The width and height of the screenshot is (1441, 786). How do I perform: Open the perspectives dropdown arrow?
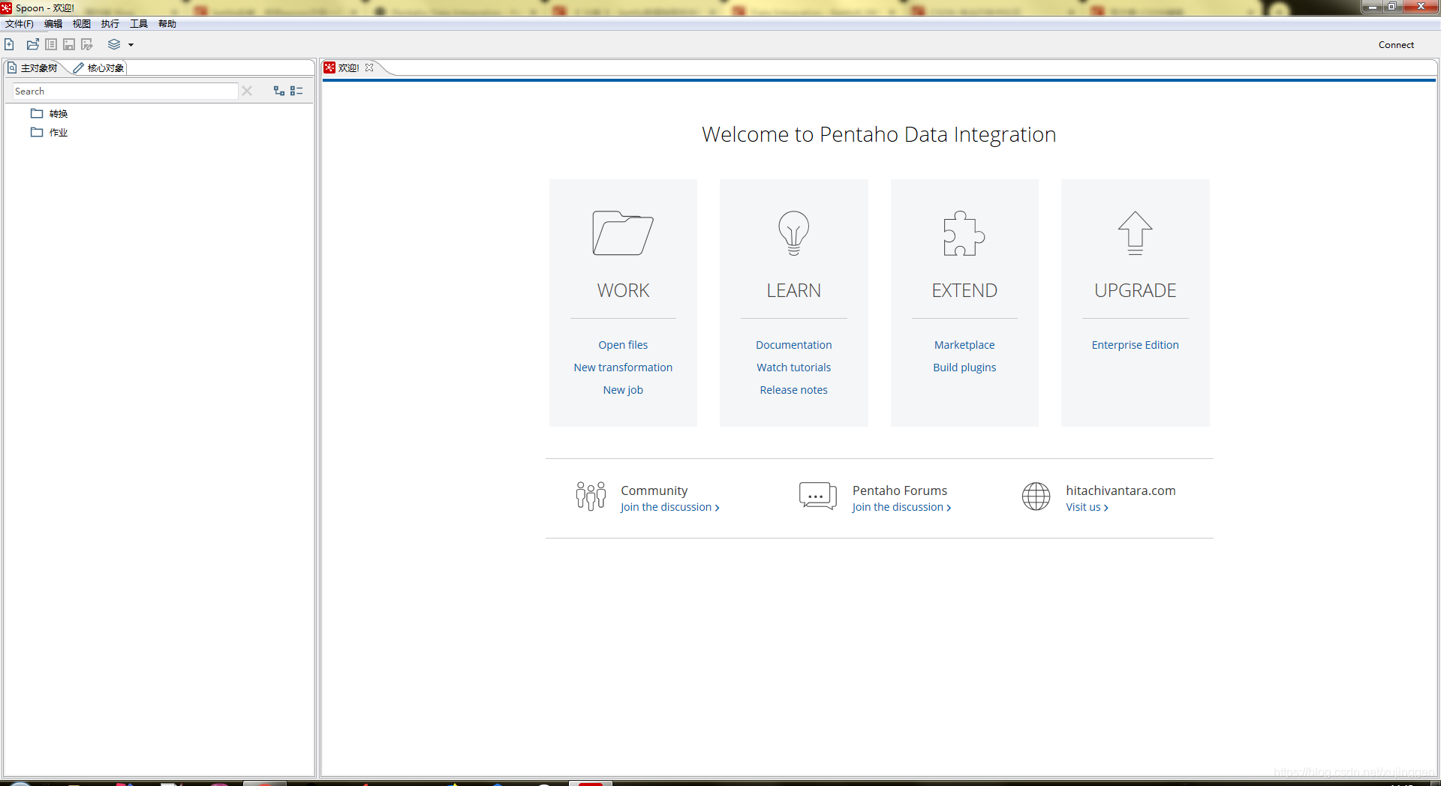click(x=131, y=45)
